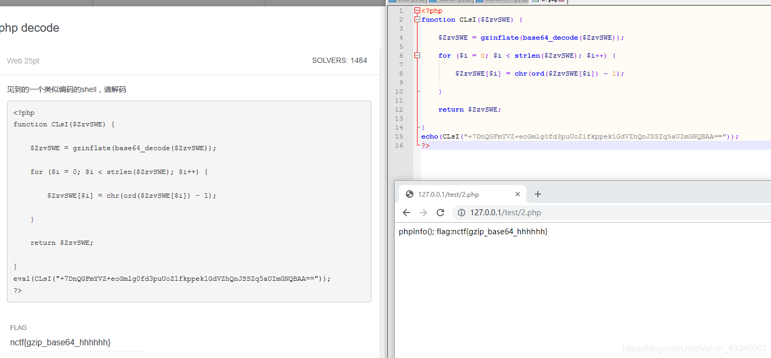Select the 127.0.0.1/test/2.php browser tab
Image resolution: width=771 pixels, height=358 pixels.
click(x=462, y=194)
